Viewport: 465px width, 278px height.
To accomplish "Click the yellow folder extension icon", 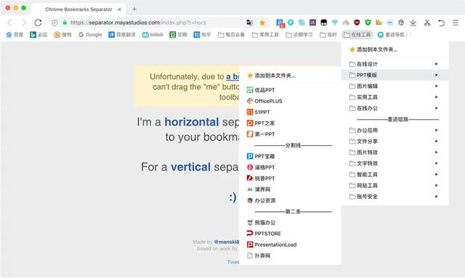I will (x=379, y=23).
